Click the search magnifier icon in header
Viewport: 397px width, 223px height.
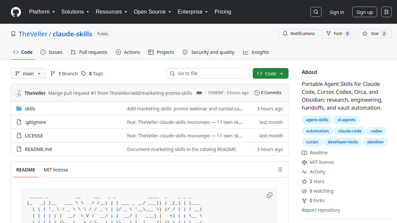click(x=316, y=12)
